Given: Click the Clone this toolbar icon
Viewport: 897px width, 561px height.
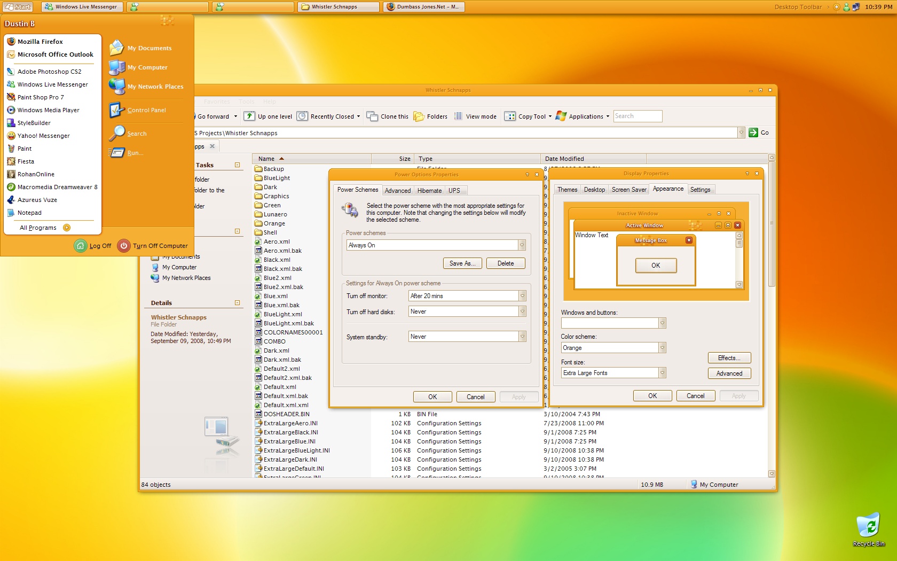Looking at the screenshot, I should tap(372, 116).
